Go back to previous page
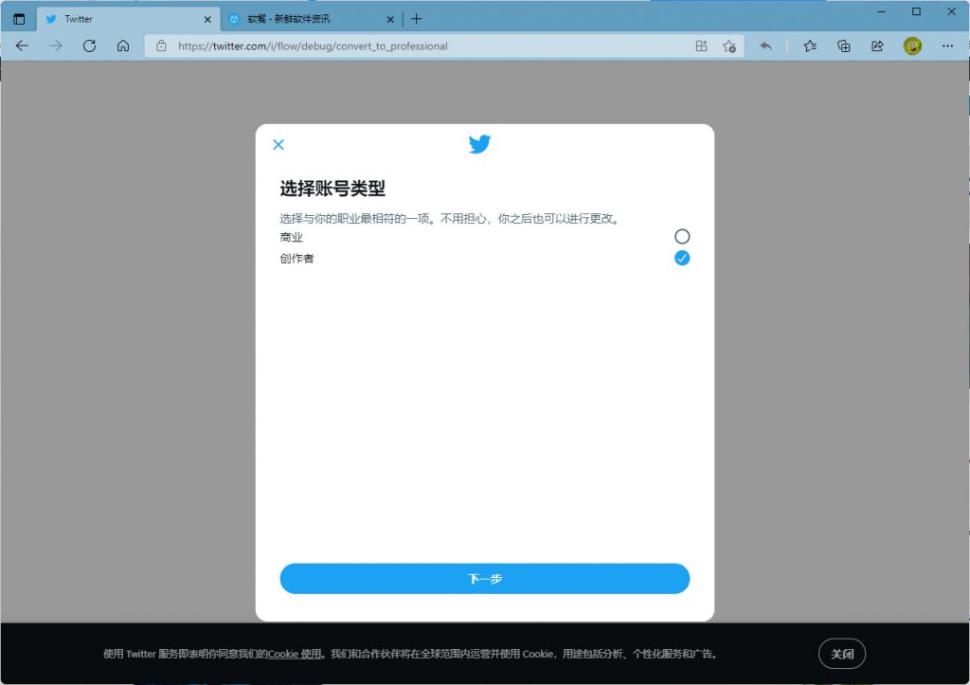This screenshot has width=970, height=685. click(23, 45)
